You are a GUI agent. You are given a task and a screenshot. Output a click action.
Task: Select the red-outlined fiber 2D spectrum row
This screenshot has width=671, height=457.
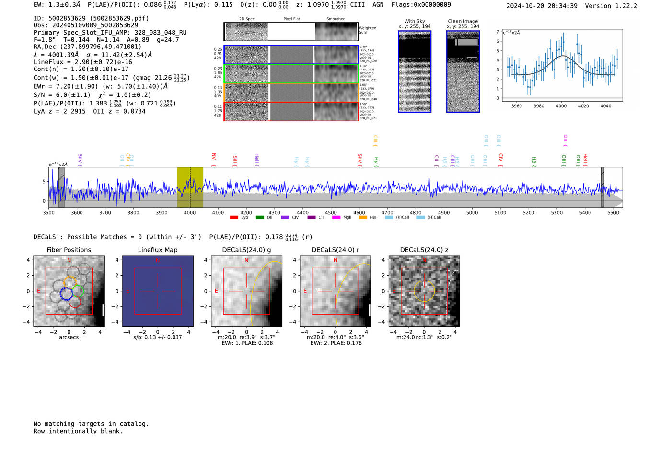coord(291,111)
